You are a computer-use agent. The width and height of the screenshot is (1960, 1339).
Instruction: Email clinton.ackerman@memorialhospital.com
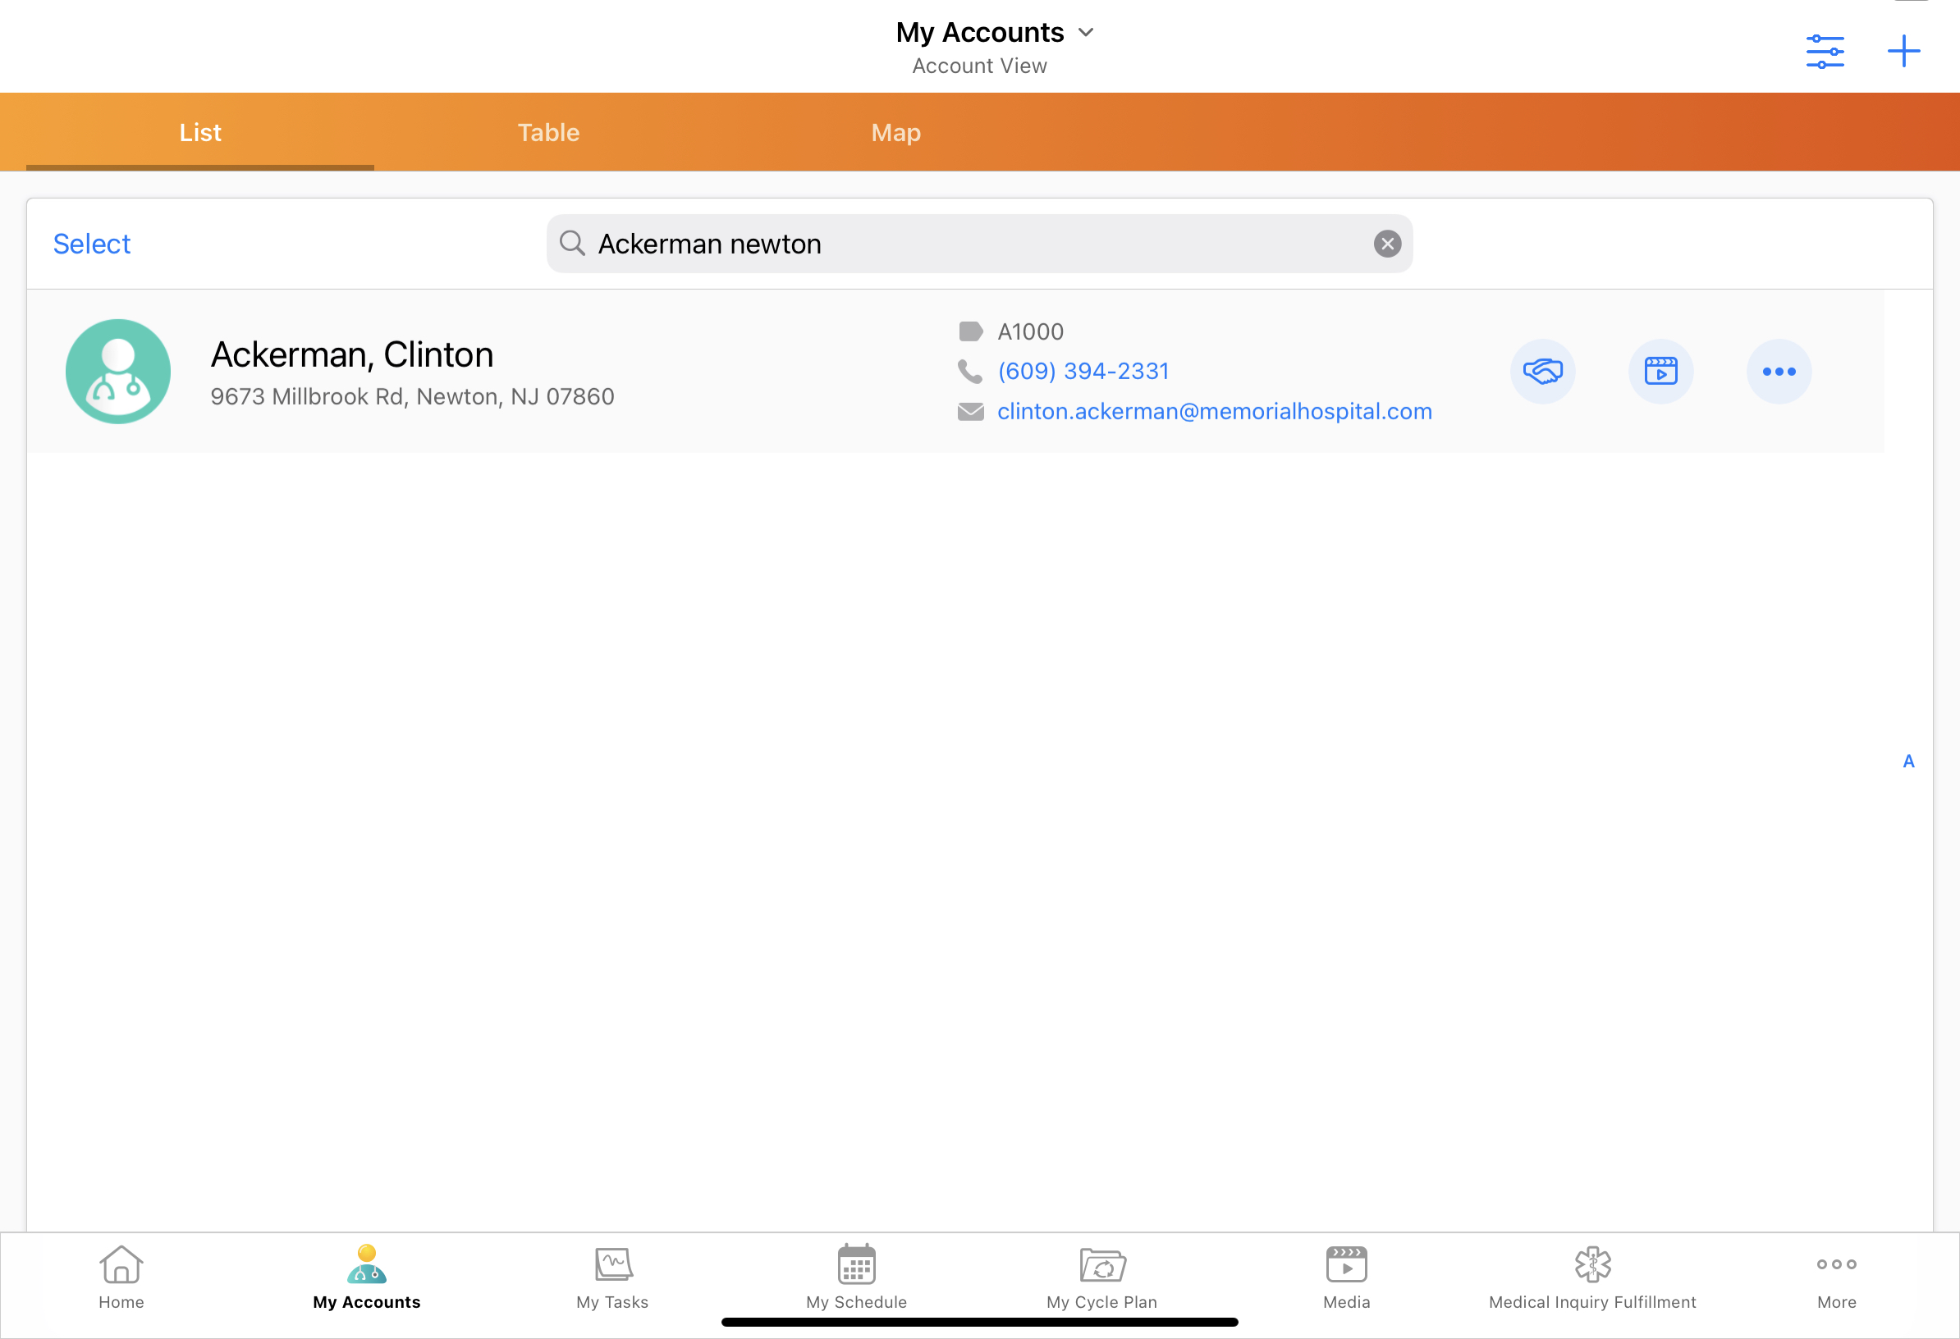pyautogui.click(x=1214, y=412)
